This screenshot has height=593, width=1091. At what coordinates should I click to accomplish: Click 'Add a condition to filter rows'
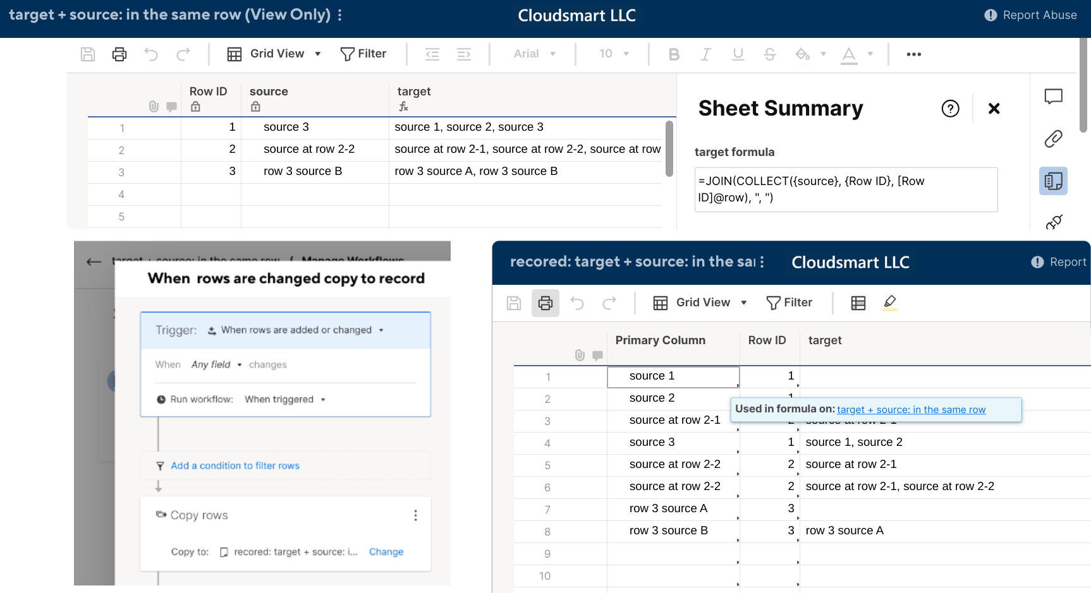235,466
